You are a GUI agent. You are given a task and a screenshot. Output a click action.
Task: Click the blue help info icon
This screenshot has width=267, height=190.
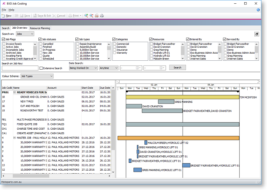[x=258, y=10]
